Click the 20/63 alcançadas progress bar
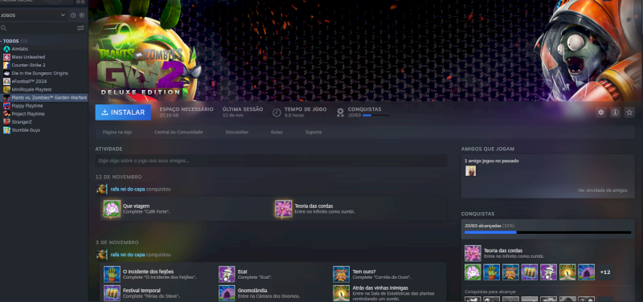 [548, 232]
